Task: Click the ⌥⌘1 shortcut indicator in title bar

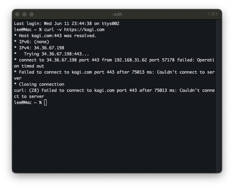Action: 212,14
